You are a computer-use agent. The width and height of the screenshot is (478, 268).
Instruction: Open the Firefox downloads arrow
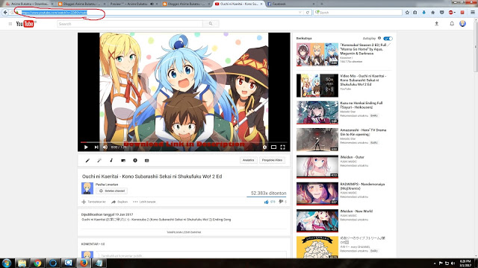click(423, 13)
